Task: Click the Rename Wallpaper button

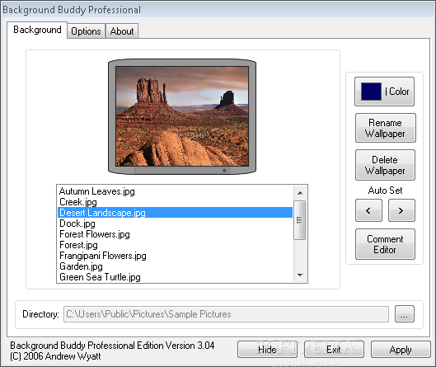Action: 386,128
